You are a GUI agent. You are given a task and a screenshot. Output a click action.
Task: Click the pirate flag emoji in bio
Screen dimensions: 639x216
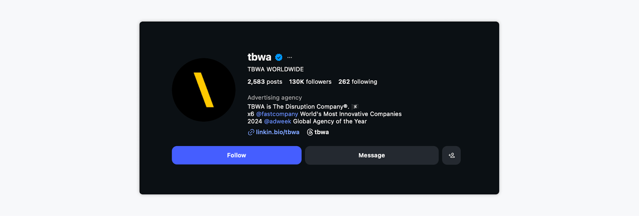(355, 107)
